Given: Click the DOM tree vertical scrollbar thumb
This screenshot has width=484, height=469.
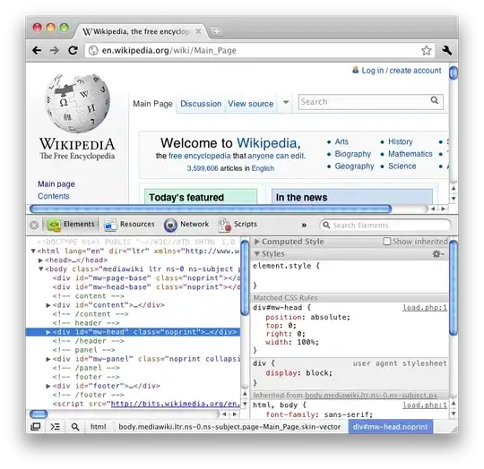Looking at the screenshot, I should [x=245, y=277].
